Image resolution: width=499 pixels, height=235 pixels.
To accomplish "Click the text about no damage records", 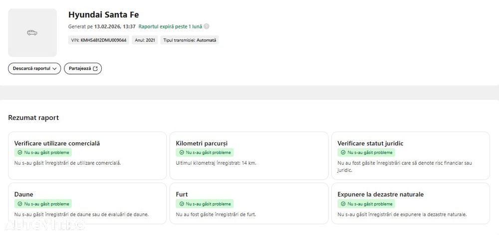I will 81,215.
